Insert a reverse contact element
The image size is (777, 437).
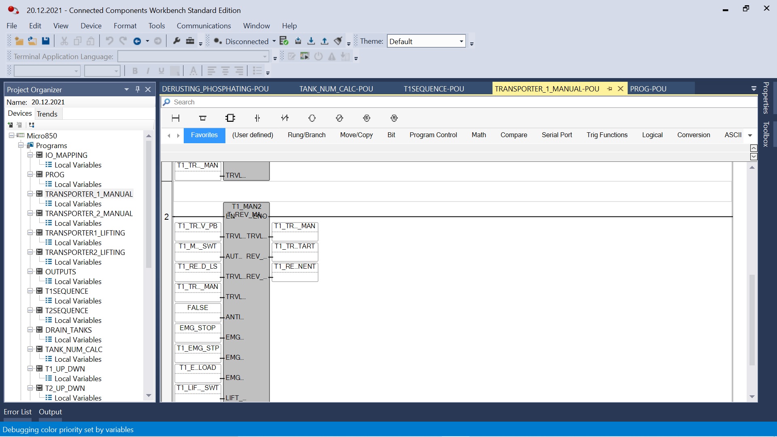point(285,118)
